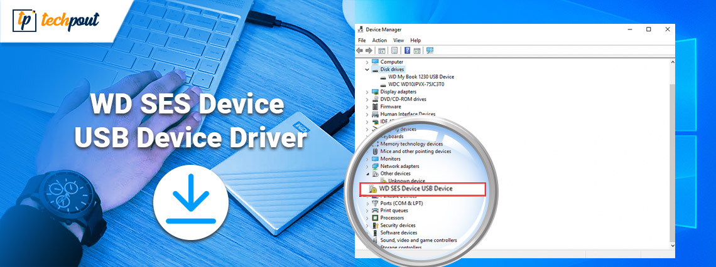Screen dimensions: 716x267
Task: Toggle the show/hide console tree toolbar icon
Action: [x=382, y=51]
